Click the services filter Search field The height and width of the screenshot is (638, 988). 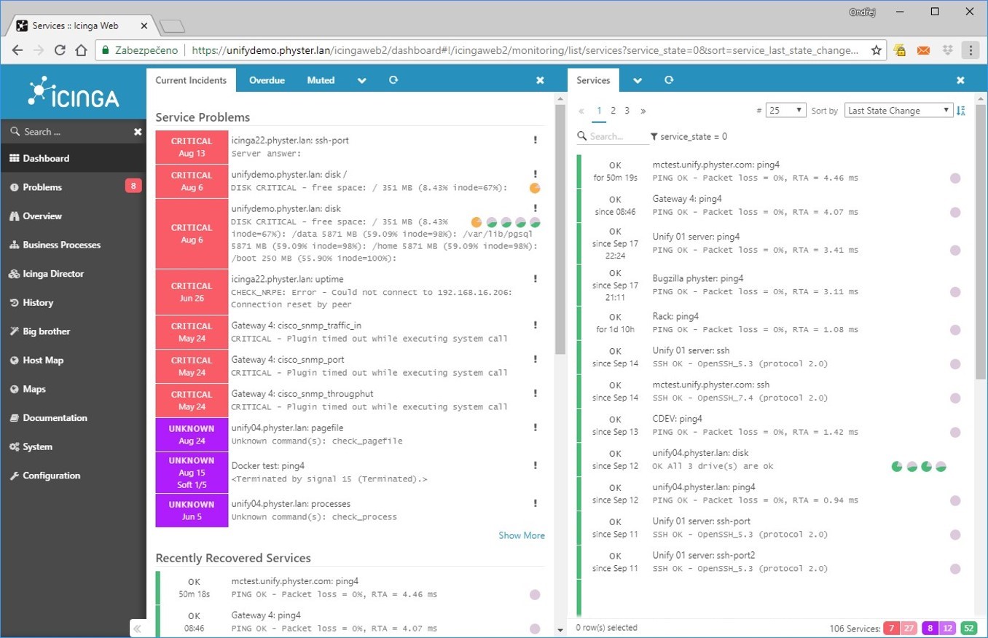pyautogui.click(x=613, y=136)
